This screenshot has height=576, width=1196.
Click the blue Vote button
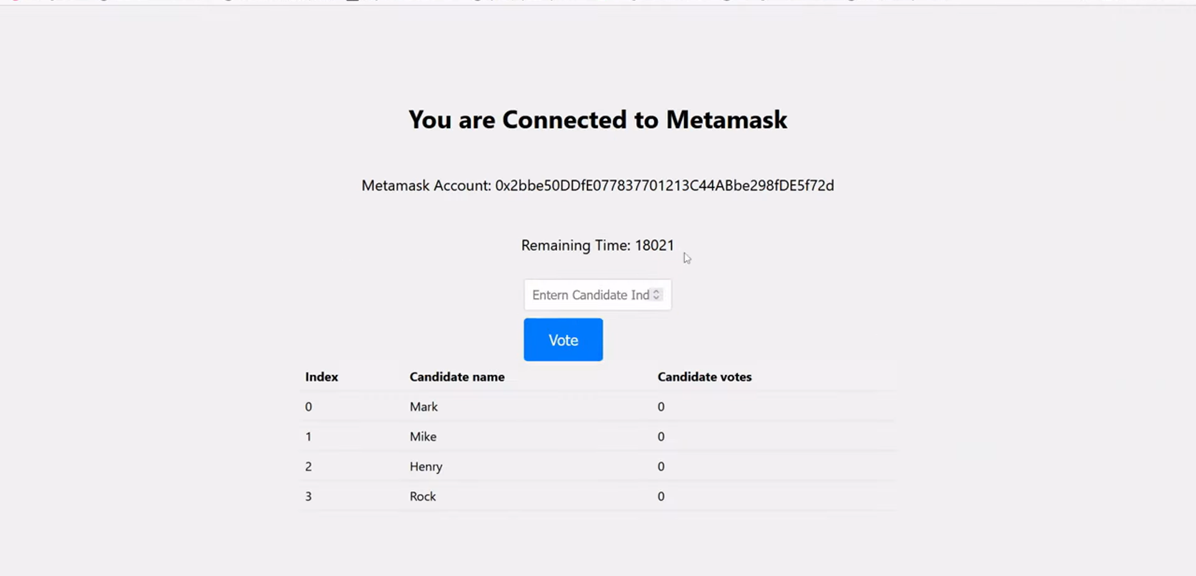click(x=563, y=339)
